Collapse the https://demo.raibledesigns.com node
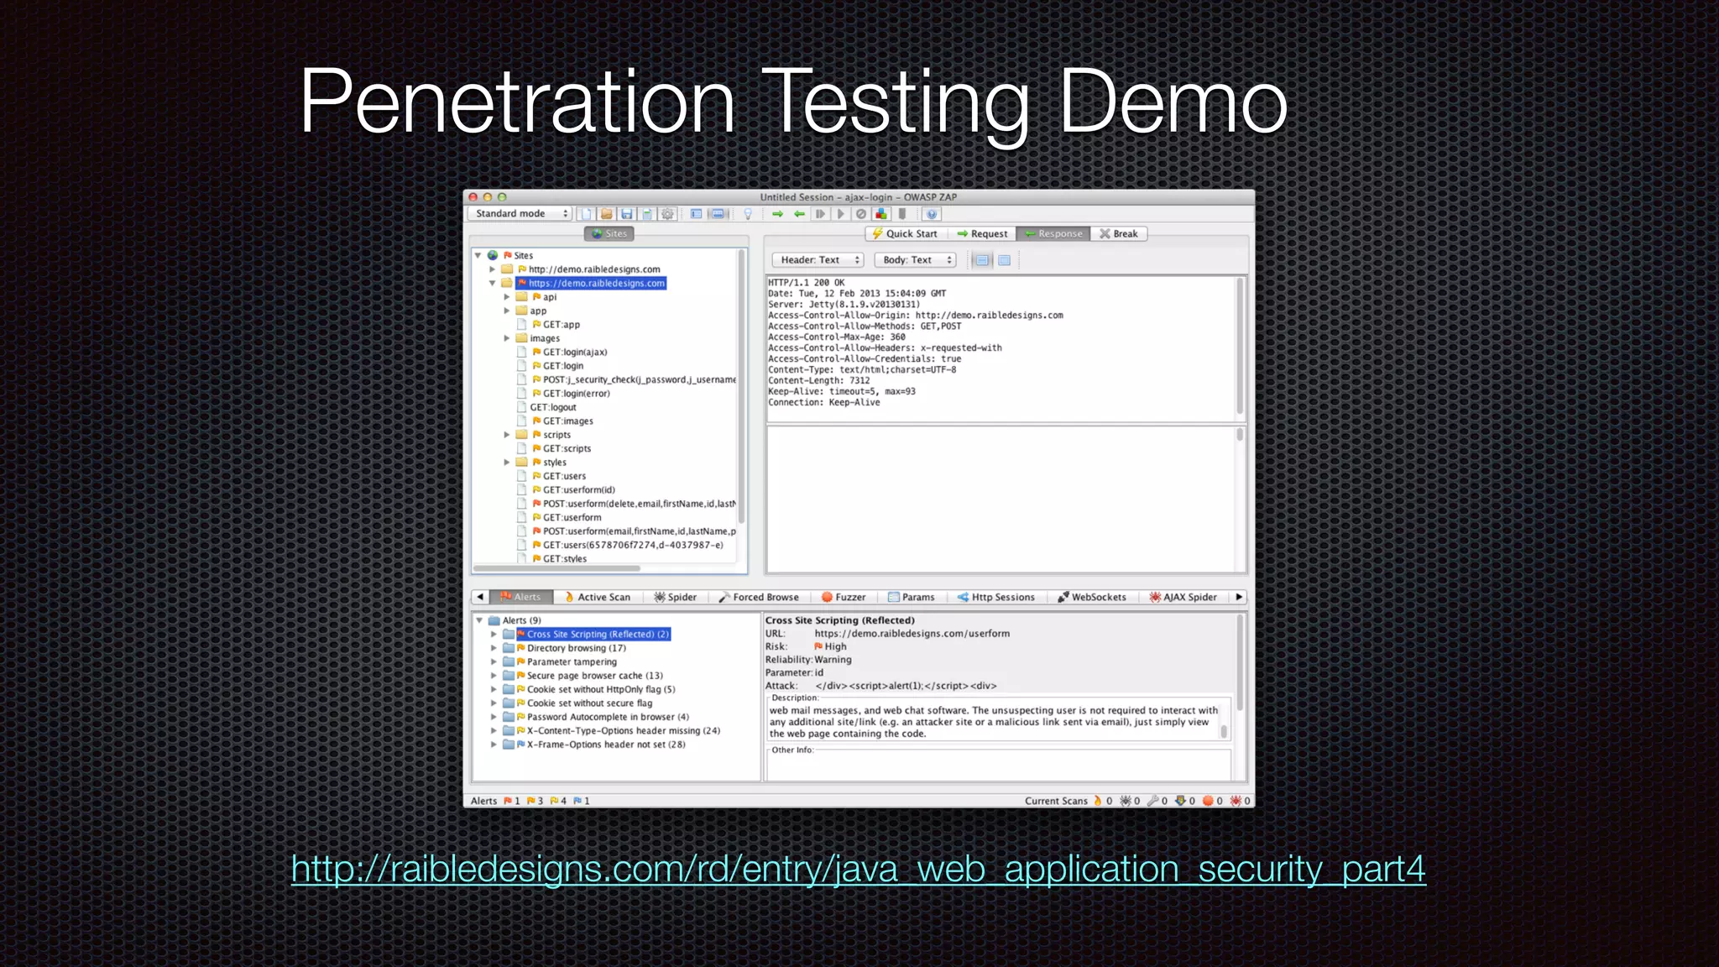The width and height of the screenshot is (1719, 967). click(493, 284)
